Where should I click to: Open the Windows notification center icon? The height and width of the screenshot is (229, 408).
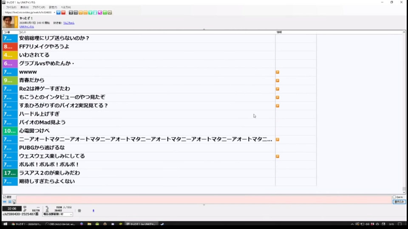400,224
